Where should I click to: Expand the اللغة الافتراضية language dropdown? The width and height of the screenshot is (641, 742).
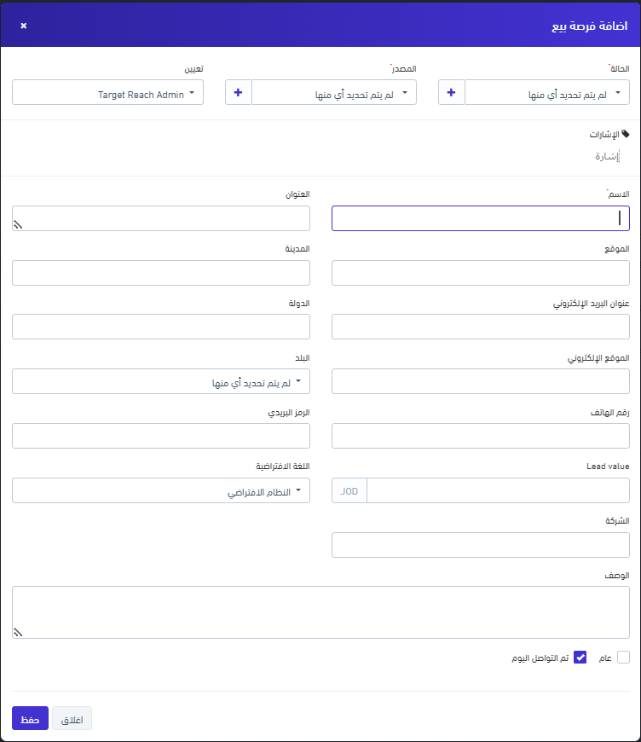[x=161, y=491]
